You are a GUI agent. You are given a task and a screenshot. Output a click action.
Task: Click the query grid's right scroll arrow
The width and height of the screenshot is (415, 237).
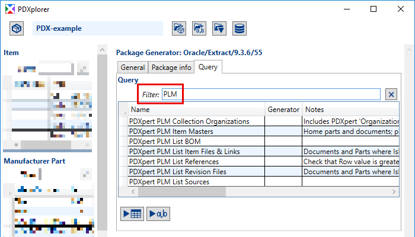click(x=394, y=191)
